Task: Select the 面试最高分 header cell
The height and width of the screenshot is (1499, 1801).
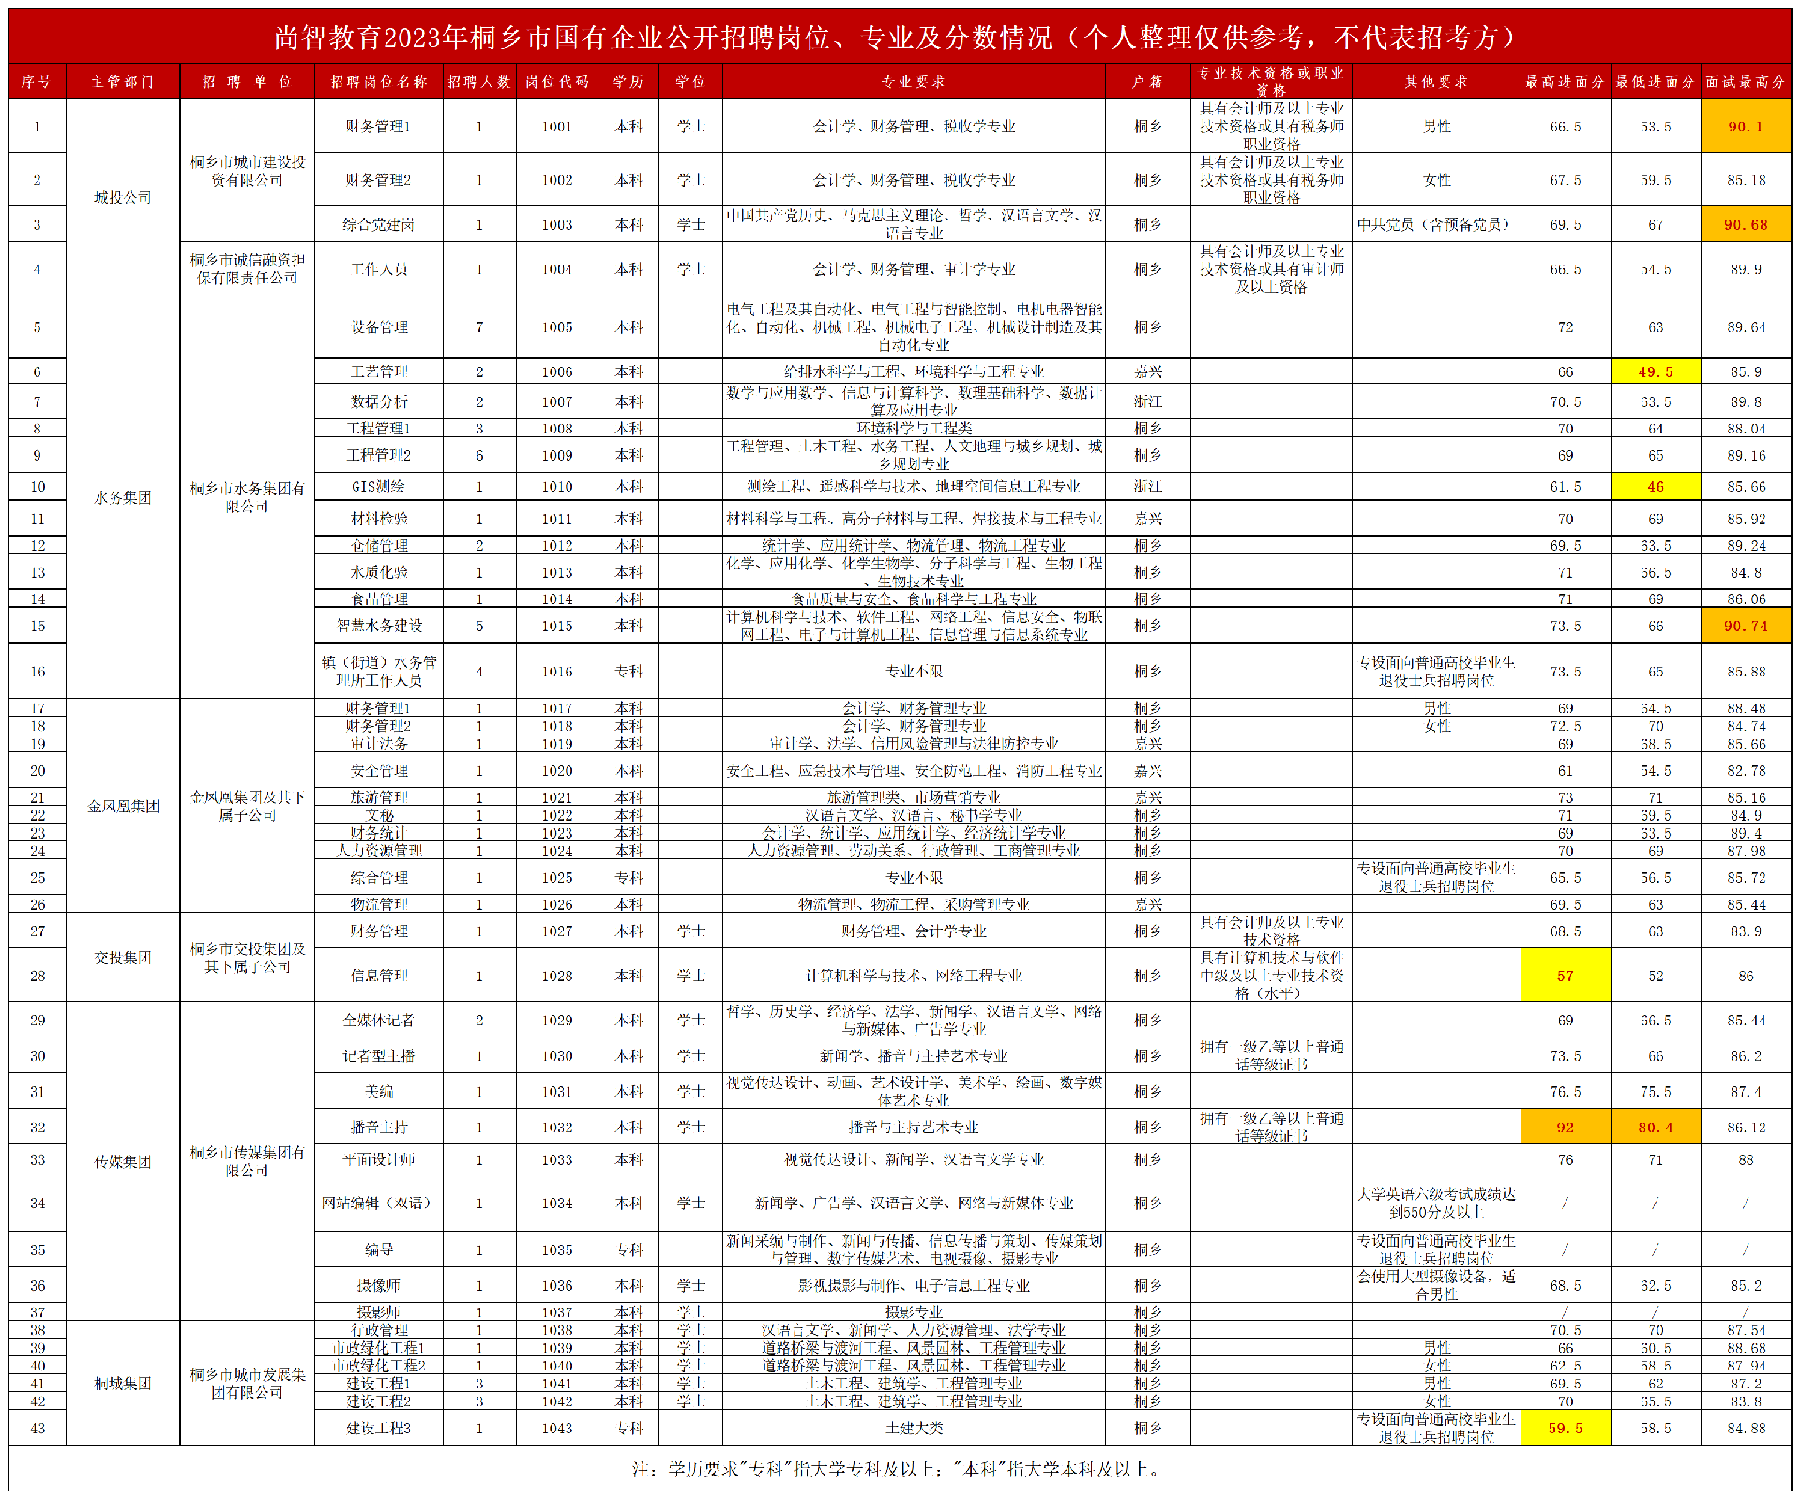Action: [x=1745, y=82]
